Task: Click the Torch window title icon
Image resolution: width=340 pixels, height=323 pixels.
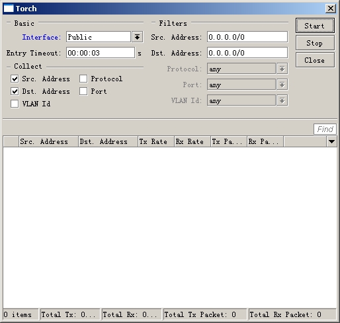Action: click(x=9, y=9)
